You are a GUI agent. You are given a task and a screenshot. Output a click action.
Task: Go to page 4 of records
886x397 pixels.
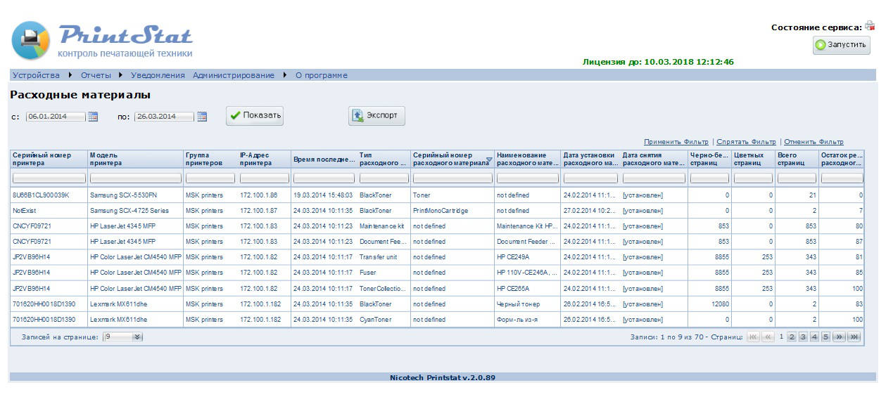coord(815,337)
